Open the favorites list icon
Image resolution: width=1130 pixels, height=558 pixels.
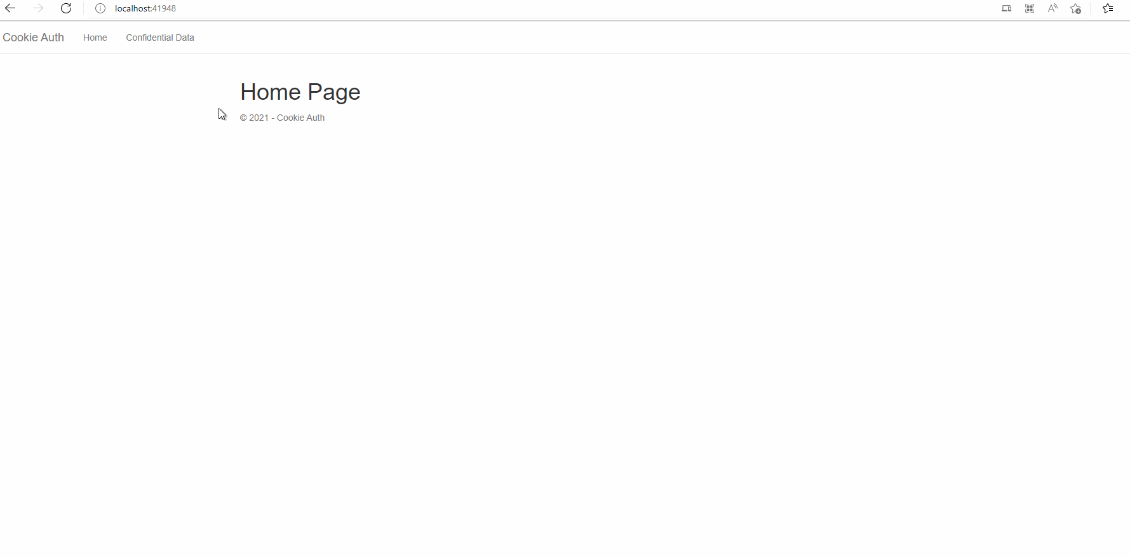[1108, 8]
